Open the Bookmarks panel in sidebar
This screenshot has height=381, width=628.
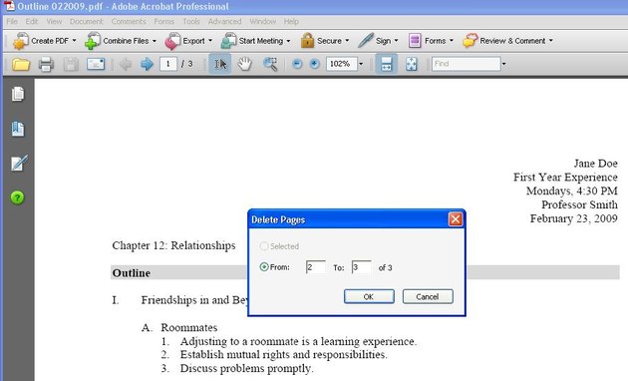coord(18,129)
